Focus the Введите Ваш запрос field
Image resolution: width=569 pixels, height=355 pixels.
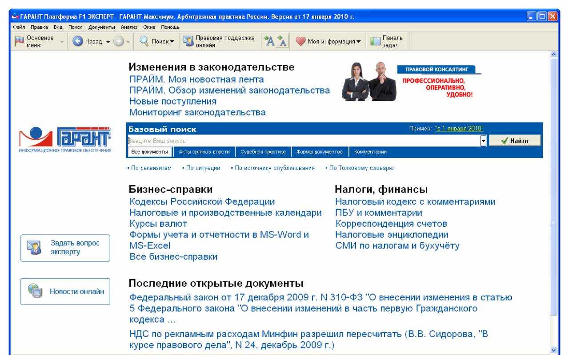[x=304, y=141]
